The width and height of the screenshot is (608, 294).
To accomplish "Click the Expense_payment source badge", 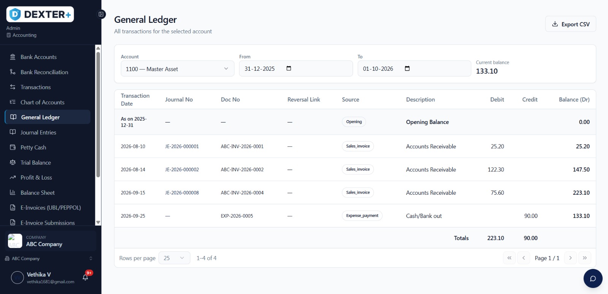I will [x=362, y=216].
